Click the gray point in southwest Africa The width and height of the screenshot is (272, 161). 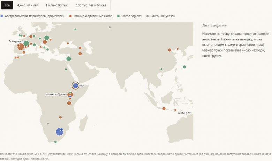48,124
